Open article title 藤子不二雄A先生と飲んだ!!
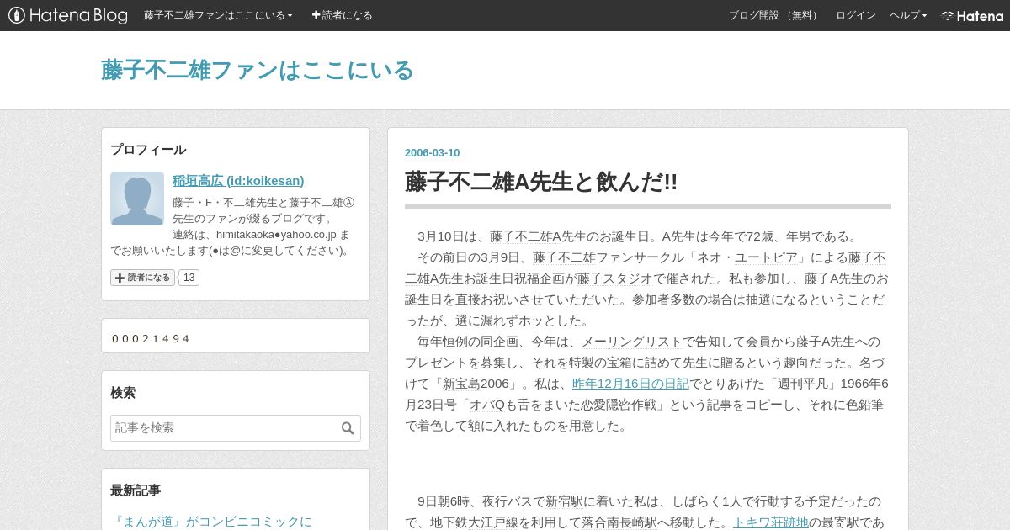Viewport: 1010px width, 530px height. (541, 182)
